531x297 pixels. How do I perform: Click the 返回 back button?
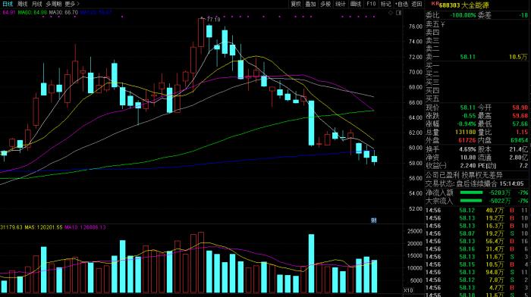point(416,4)
